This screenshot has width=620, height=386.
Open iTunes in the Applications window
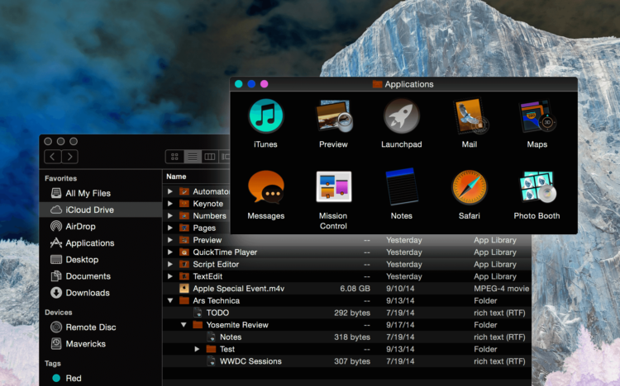coord(265,116)
